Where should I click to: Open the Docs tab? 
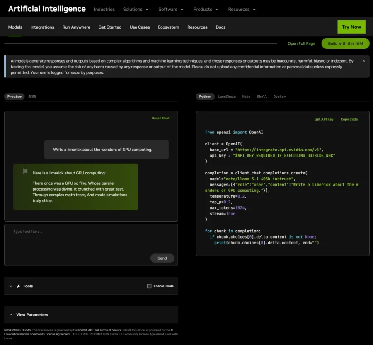(x=220, y=27)
